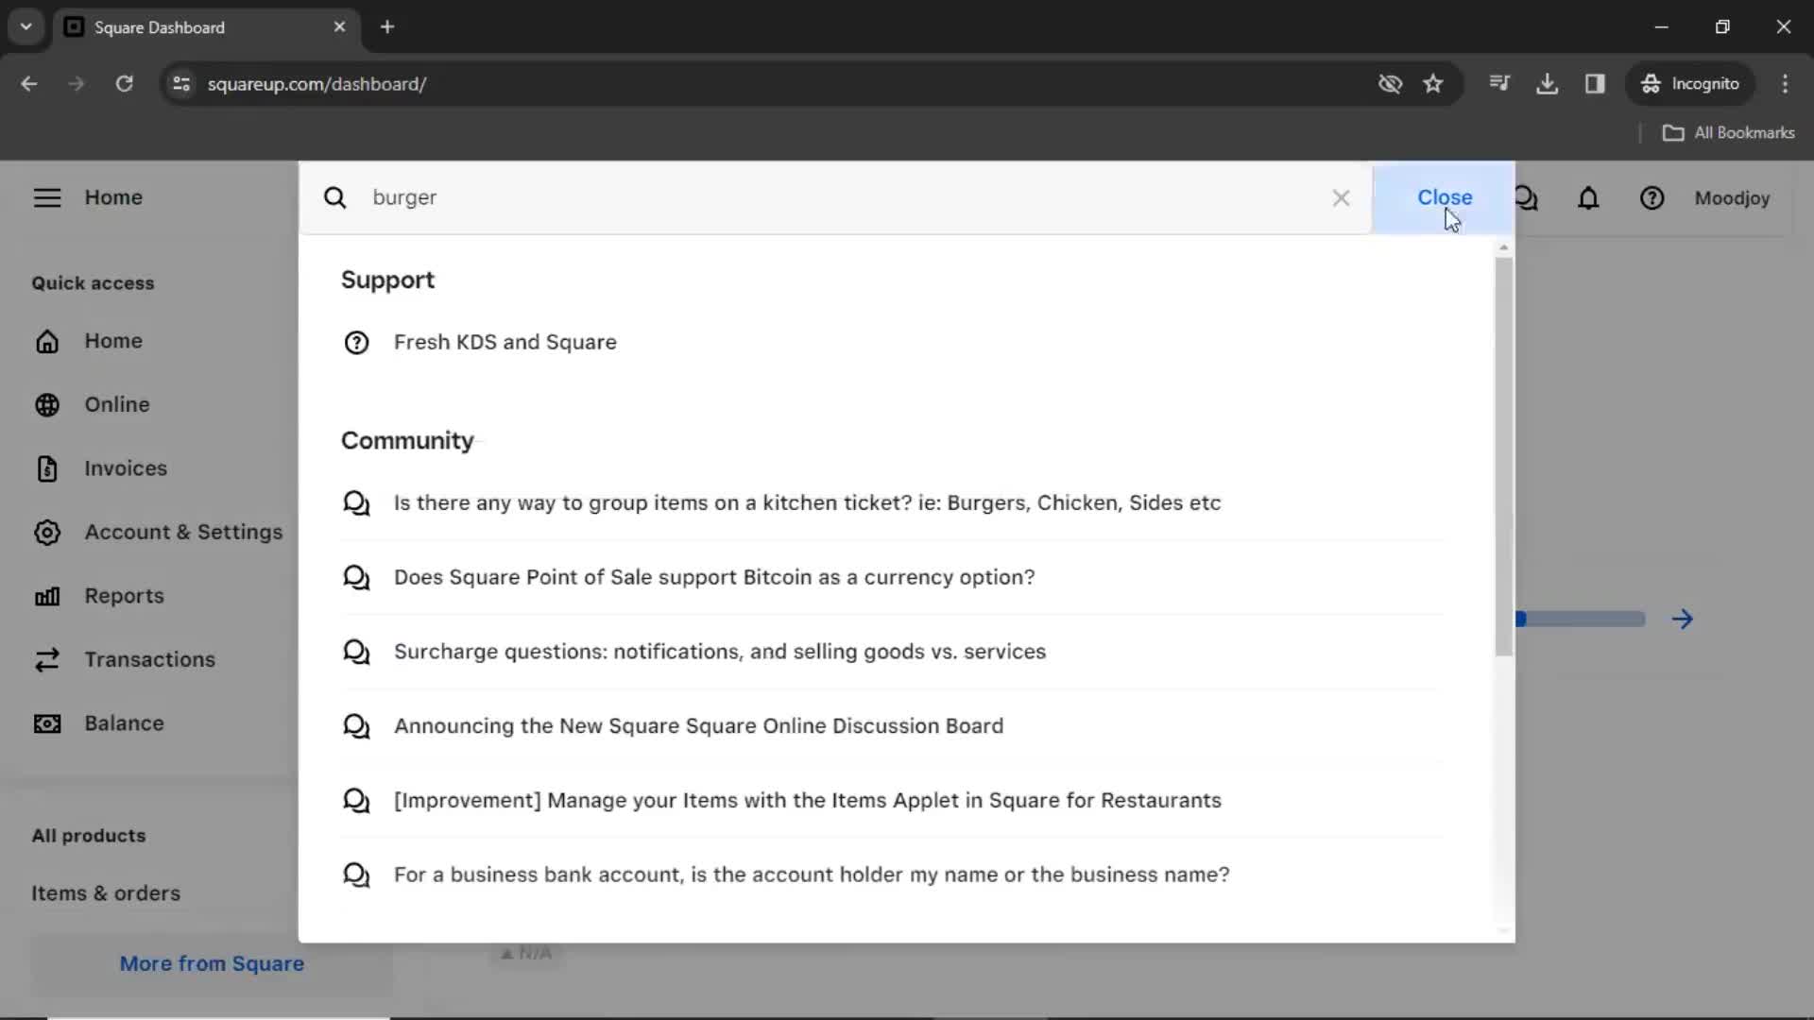The image size is (1814, 1020).
Task: Open the media control icon
Action: point(1499,84)
